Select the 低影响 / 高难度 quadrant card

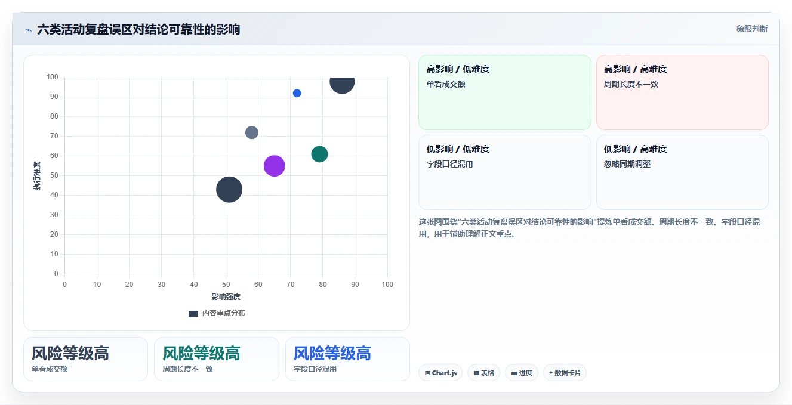point(682,172)
